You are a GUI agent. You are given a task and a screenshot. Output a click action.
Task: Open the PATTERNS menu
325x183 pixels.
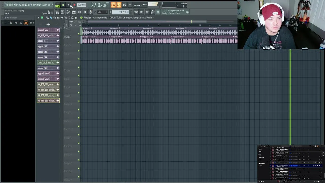pos(23,5)
